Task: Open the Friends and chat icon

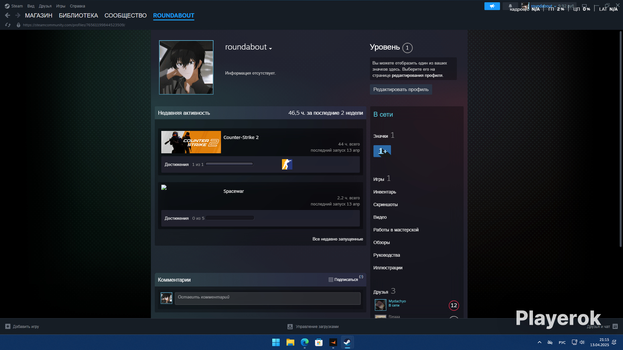Action: [x=615, y=327]
